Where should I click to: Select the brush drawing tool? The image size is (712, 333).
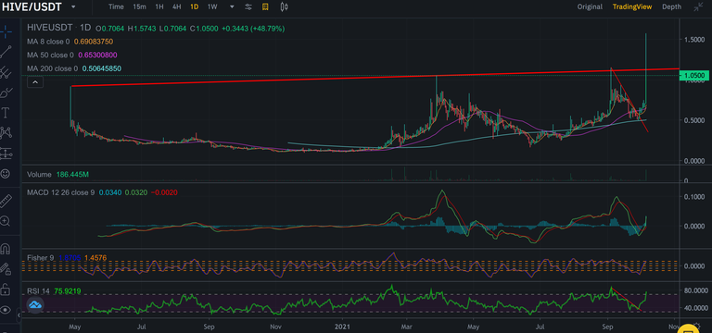tap(6, 92)
